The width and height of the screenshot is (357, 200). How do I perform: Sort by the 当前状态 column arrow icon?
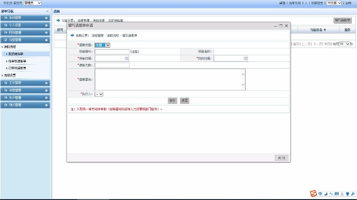324,30
